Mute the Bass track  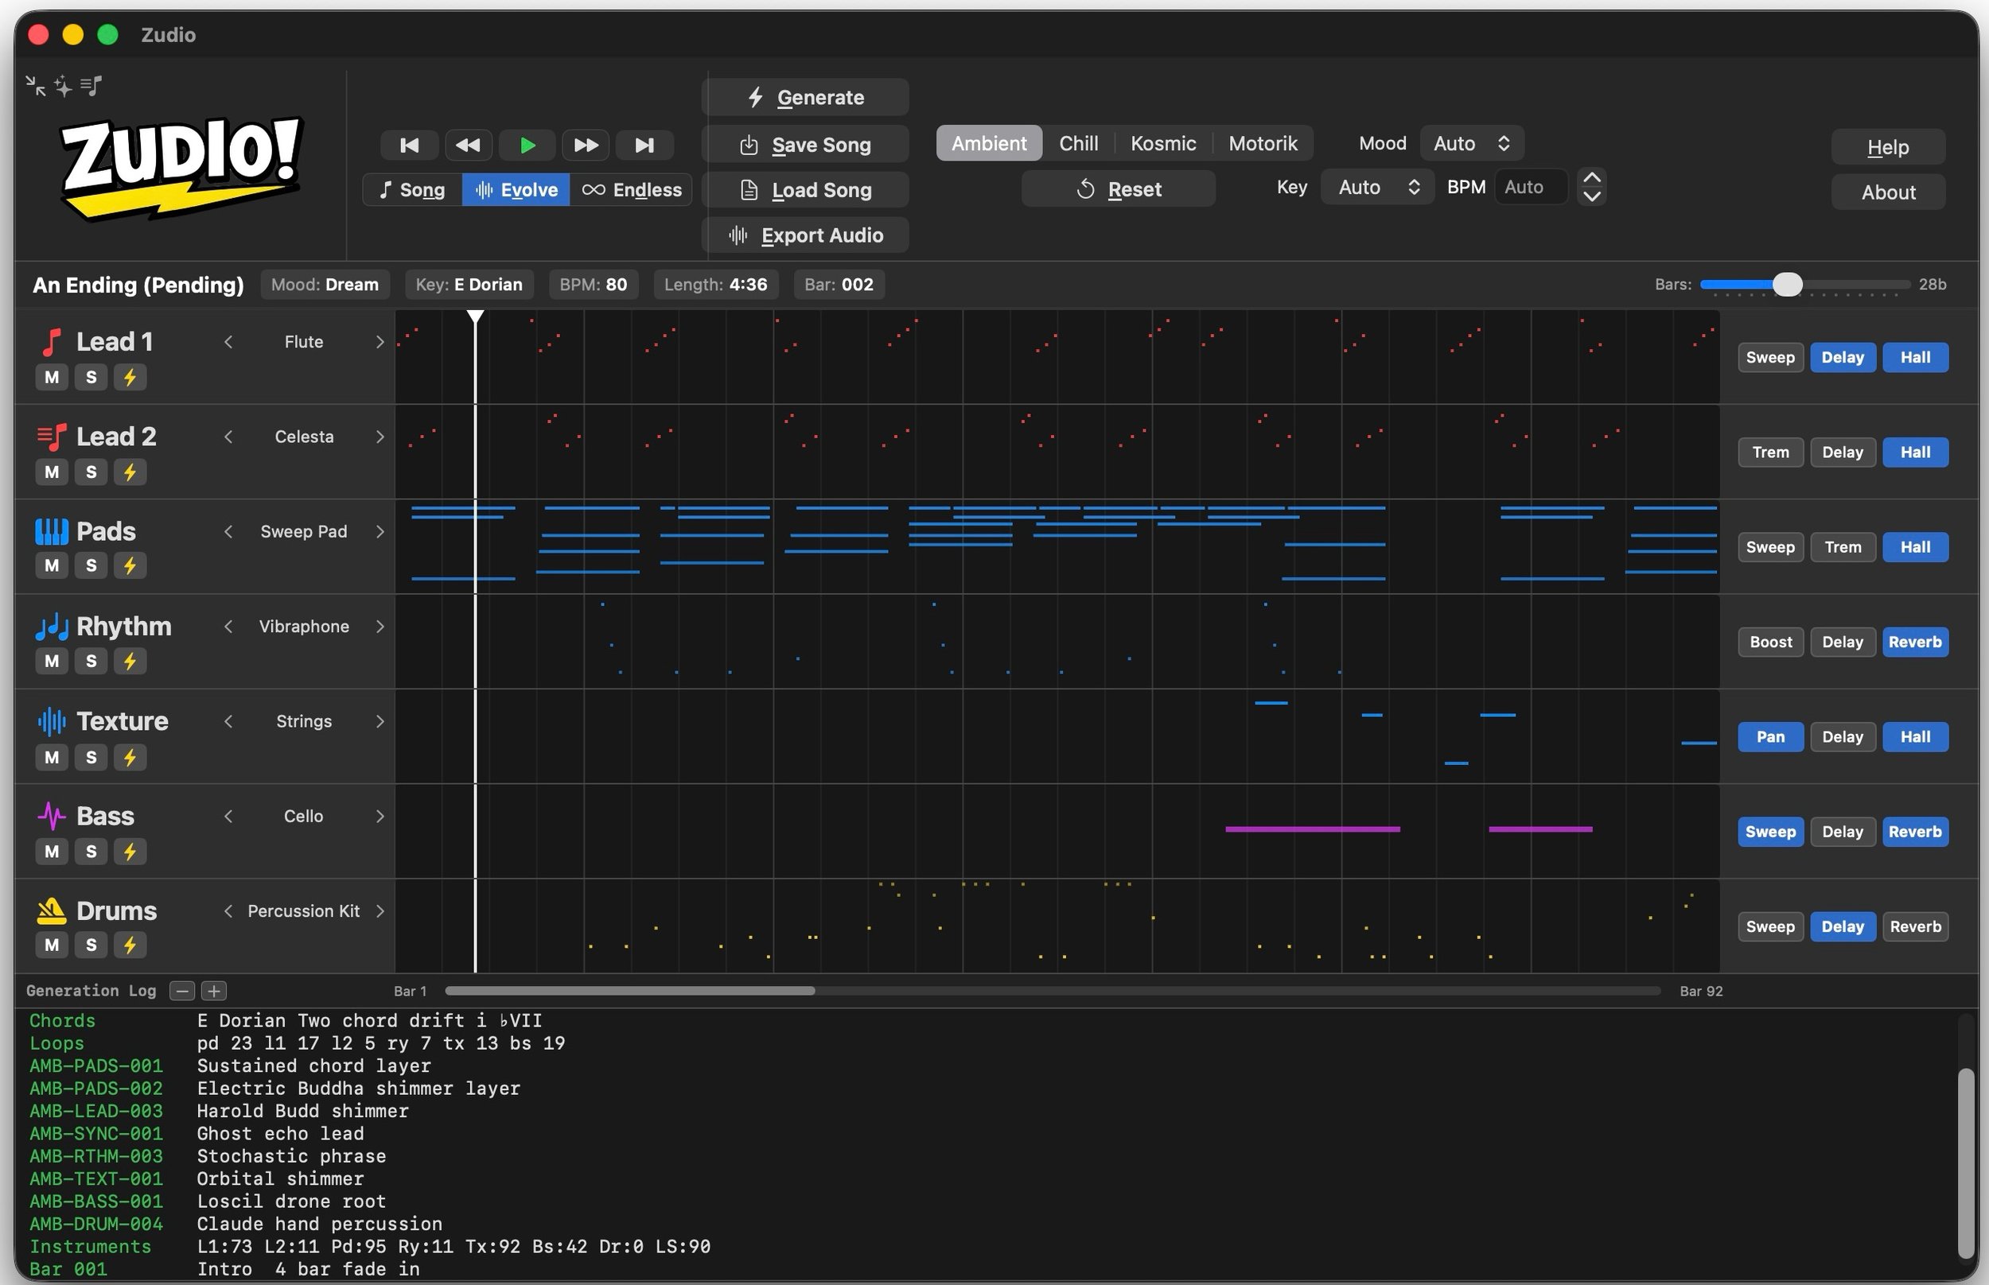(52, 852)
